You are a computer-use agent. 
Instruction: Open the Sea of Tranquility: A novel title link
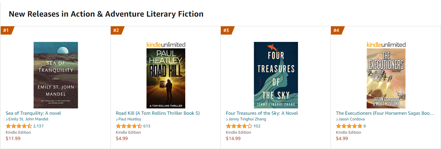point(33,113)
